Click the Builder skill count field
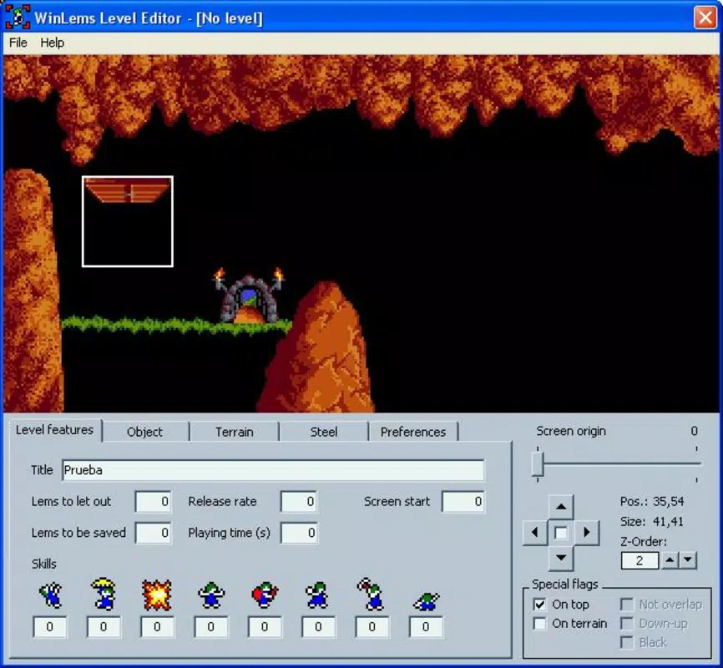Viewport: 723px width, 668px height. pos(265,627)
